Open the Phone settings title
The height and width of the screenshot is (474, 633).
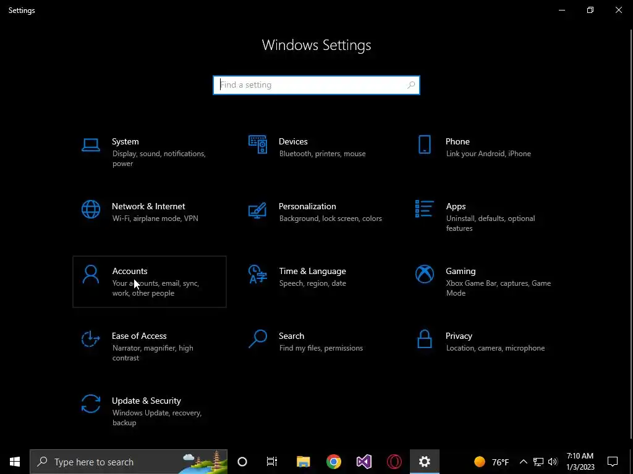point(457,141)
